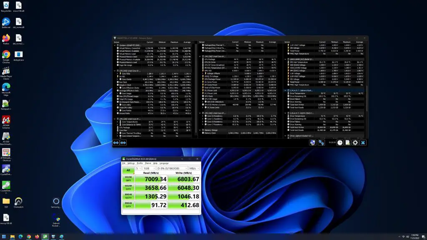
Task: Collapse the Memory Timings sensor group
Action: click(x=200, y=130)
